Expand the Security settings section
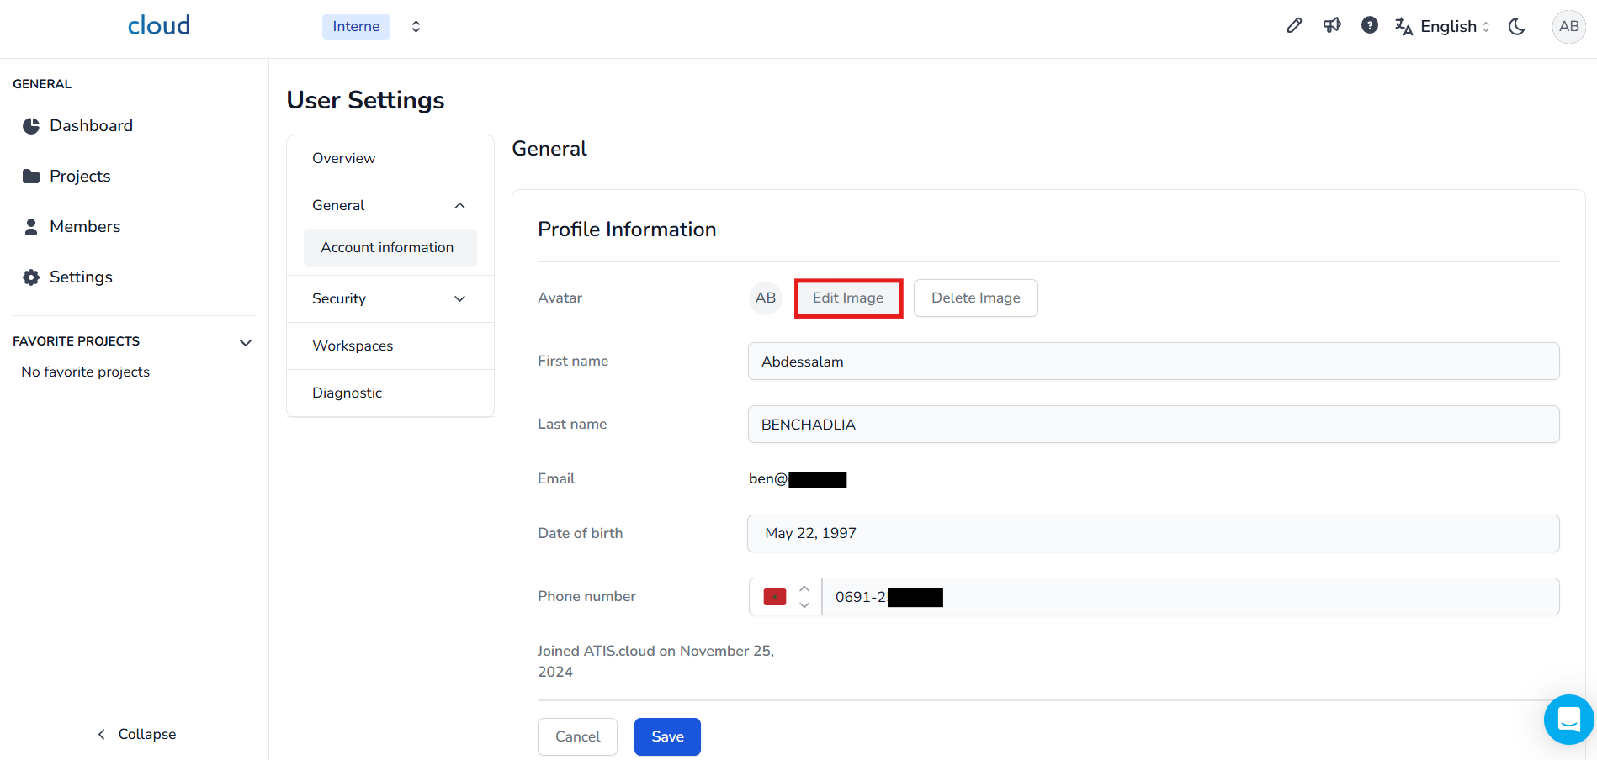 coord(390,299)
